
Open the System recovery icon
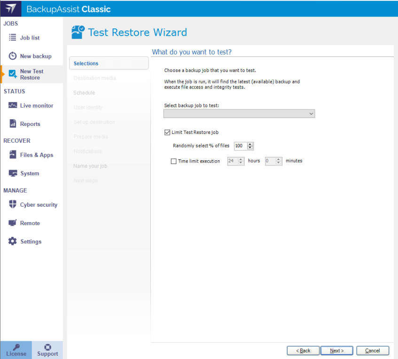pos(13,173)
